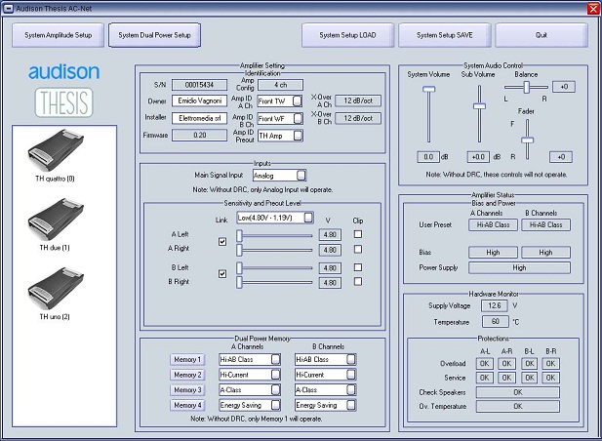
Task: Toggle the B Right clip checkbox
Action: coord(358,281)
